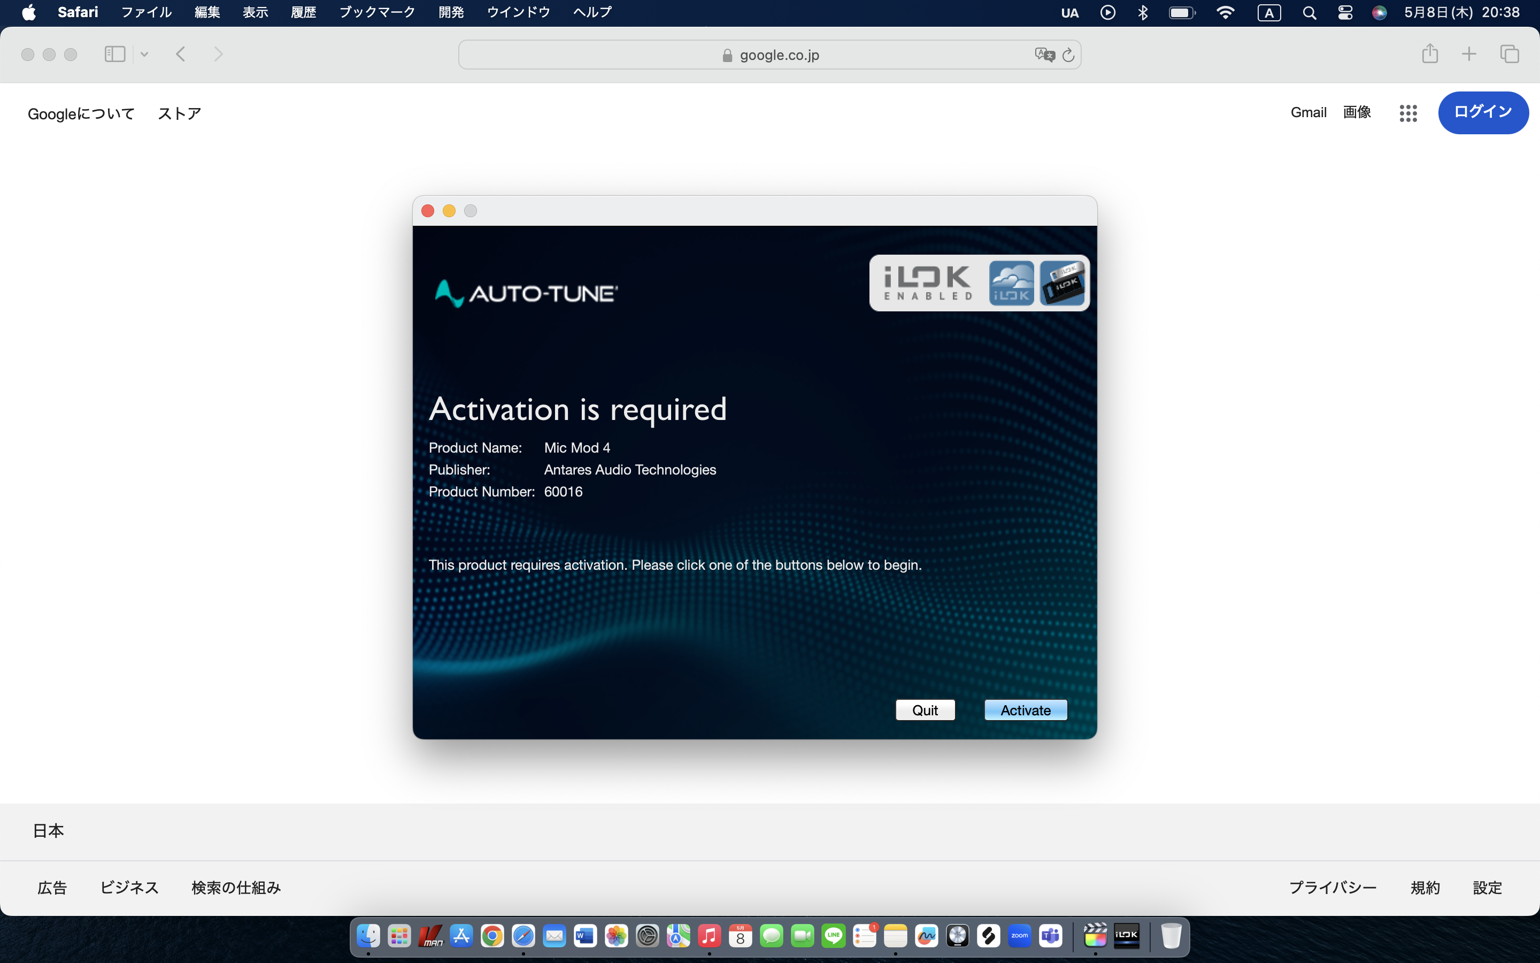The height and width of the screenshot is (963, 1540).
Task: Click the blue ログイン button
Action: [x=1483, y=113]
